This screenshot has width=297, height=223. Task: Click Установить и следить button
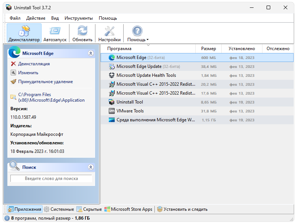click(182, 209)
